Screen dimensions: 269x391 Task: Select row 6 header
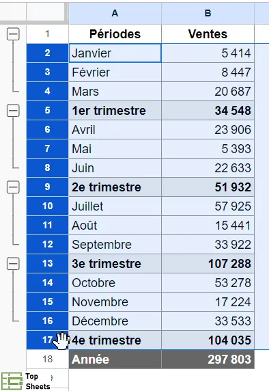[47, 130]
